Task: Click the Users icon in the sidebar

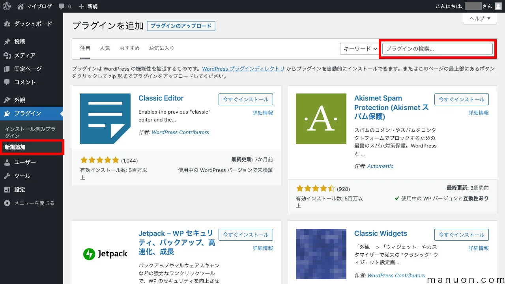Action: [7, 163]
